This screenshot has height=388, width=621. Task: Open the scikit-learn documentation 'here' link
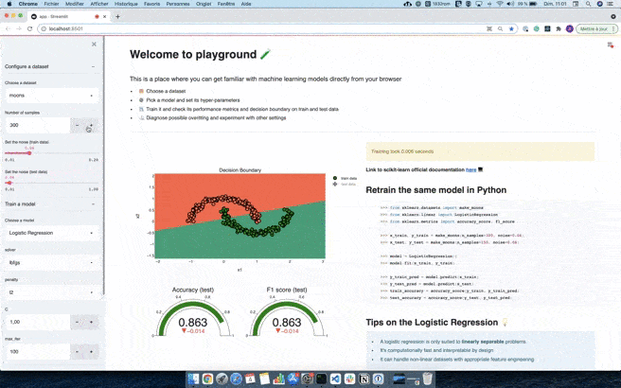pos(470,169)
